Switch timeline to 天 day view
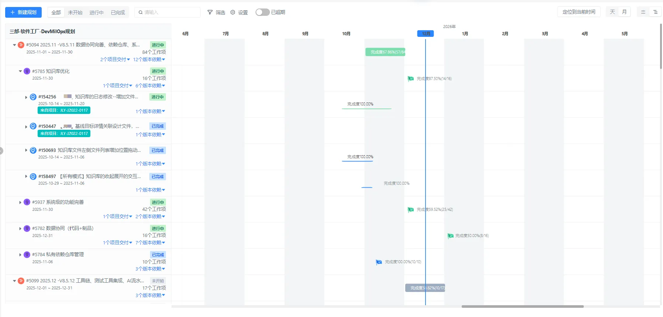The image size is (663, 317). click(x=612, y=12)
